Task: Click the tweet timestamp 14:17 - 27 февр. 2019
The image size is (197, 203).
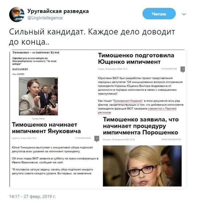Action: [32, 196]
